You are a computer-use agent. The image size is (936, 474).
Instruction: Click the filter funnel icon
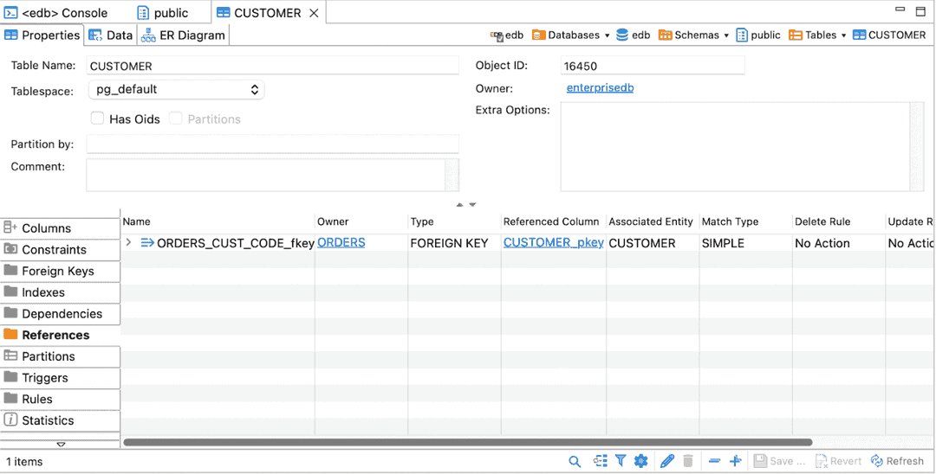pyautogui.click(x=621, y=461)
